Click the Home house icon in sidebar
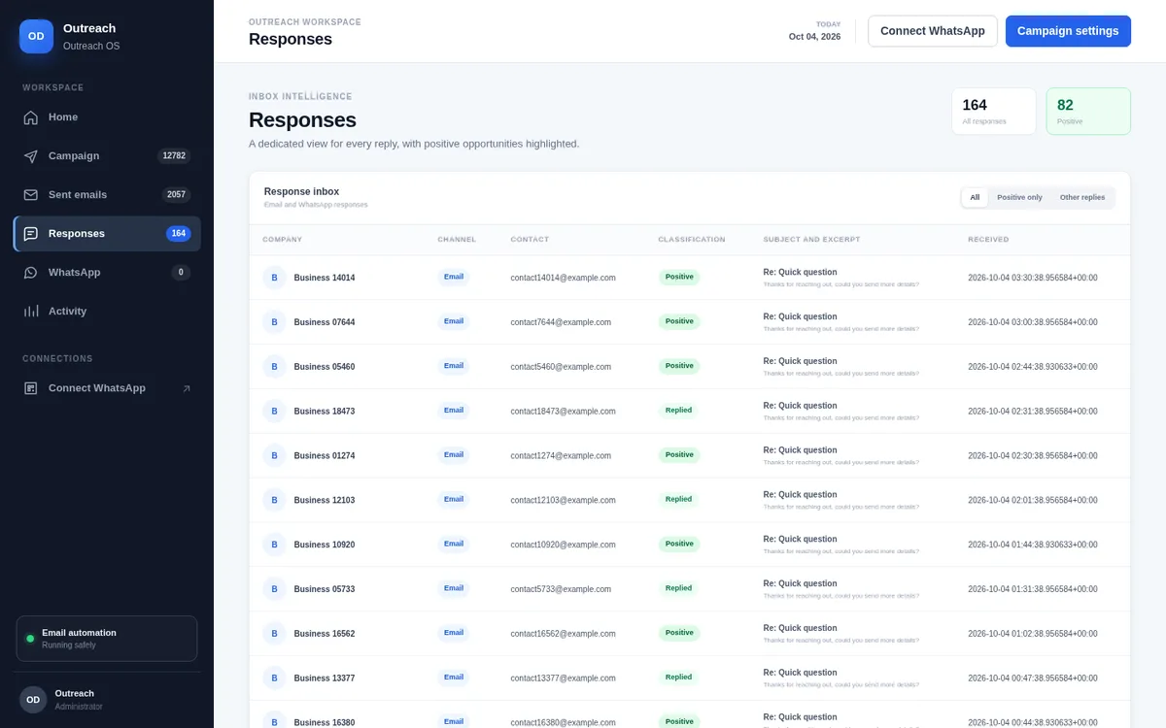The width and height of the screenshot is (1166, 728). point(31,117)
